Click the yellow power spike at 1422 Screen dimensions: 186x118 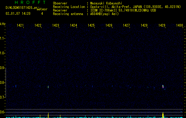click(40, 116)
